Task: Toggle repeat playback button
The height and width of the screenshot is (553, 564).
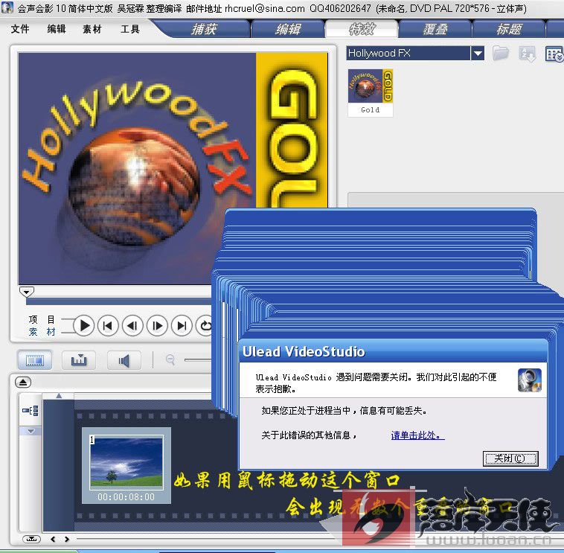Action: coord(205,325)
